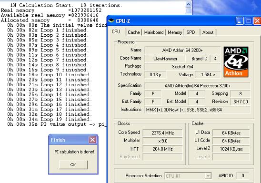This screenshot has width=261, height=183.
Task: Open the Processor Selection dropdown
Action: pos(208,176)
